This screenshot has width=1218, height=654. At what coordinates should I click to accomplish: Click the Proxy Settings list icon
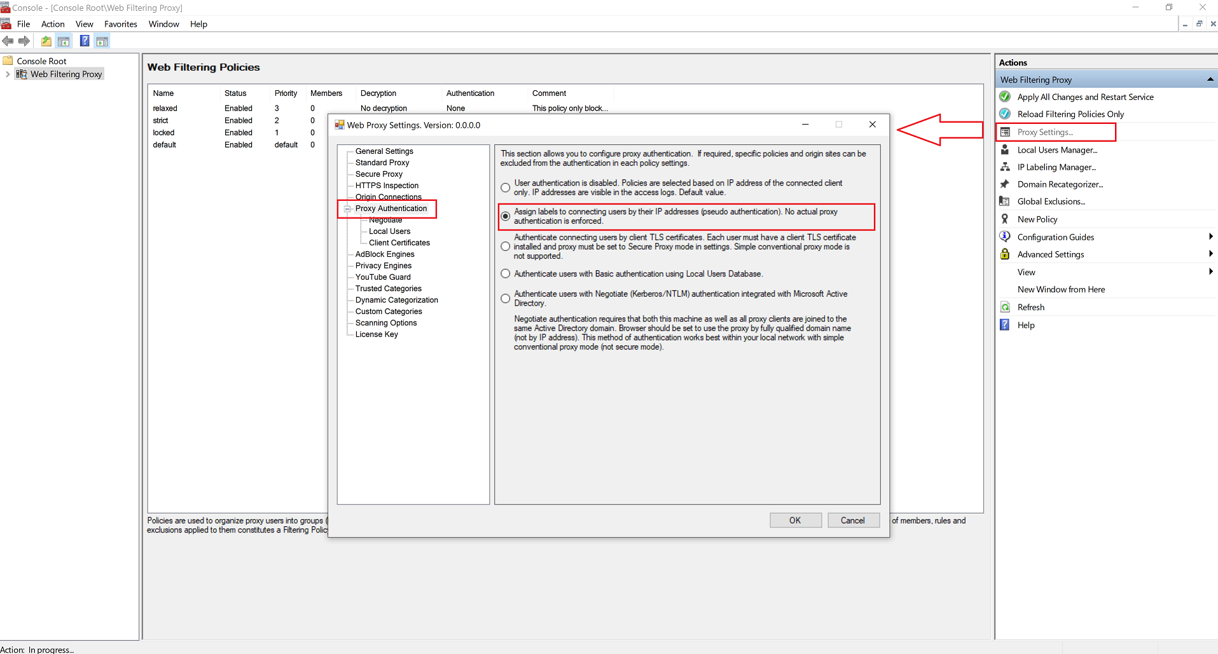pos(1005,132)
